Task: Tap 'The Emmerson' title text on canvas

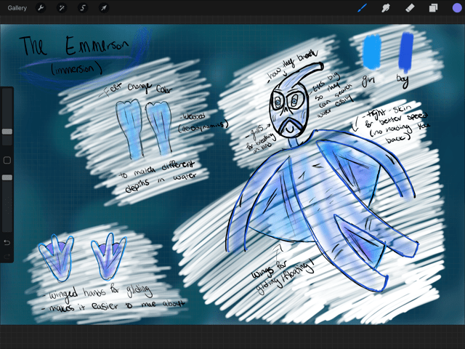Action: pyautogui.click(x=73, y=47)
